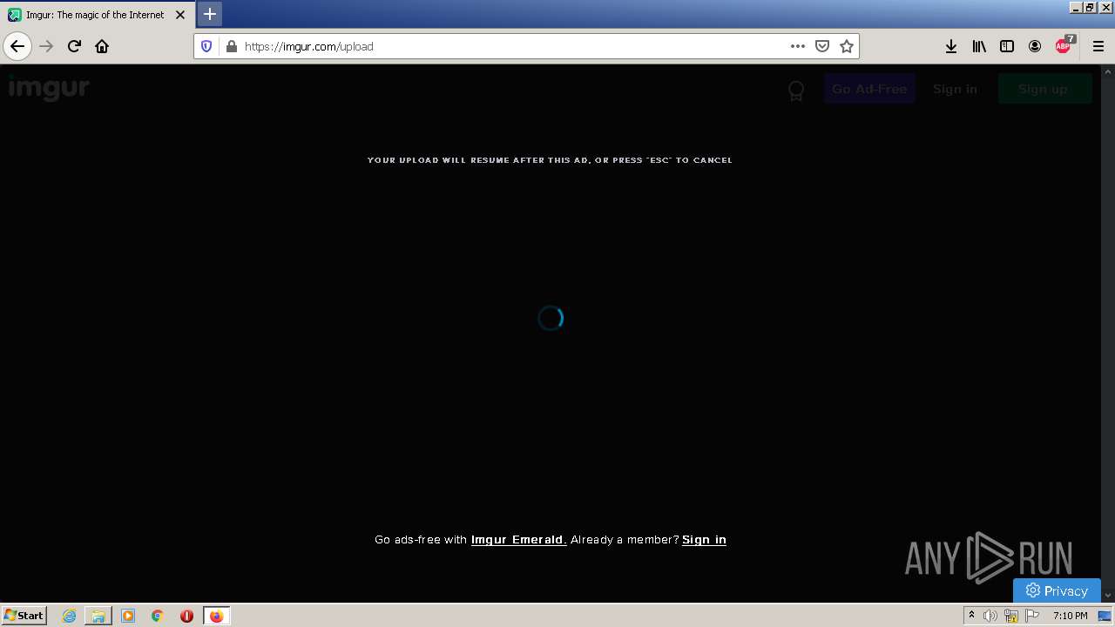Launch Windows Media Player from taskbar
The height and width of the screenshot is (627, 1115).
click(x=128, y=616)
